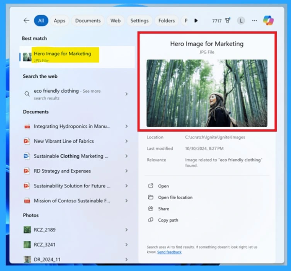Screen dimensions: 291x271
Task: Click the last modified date 10/30/2024, 8:27 PM
Action: point(204,149)
